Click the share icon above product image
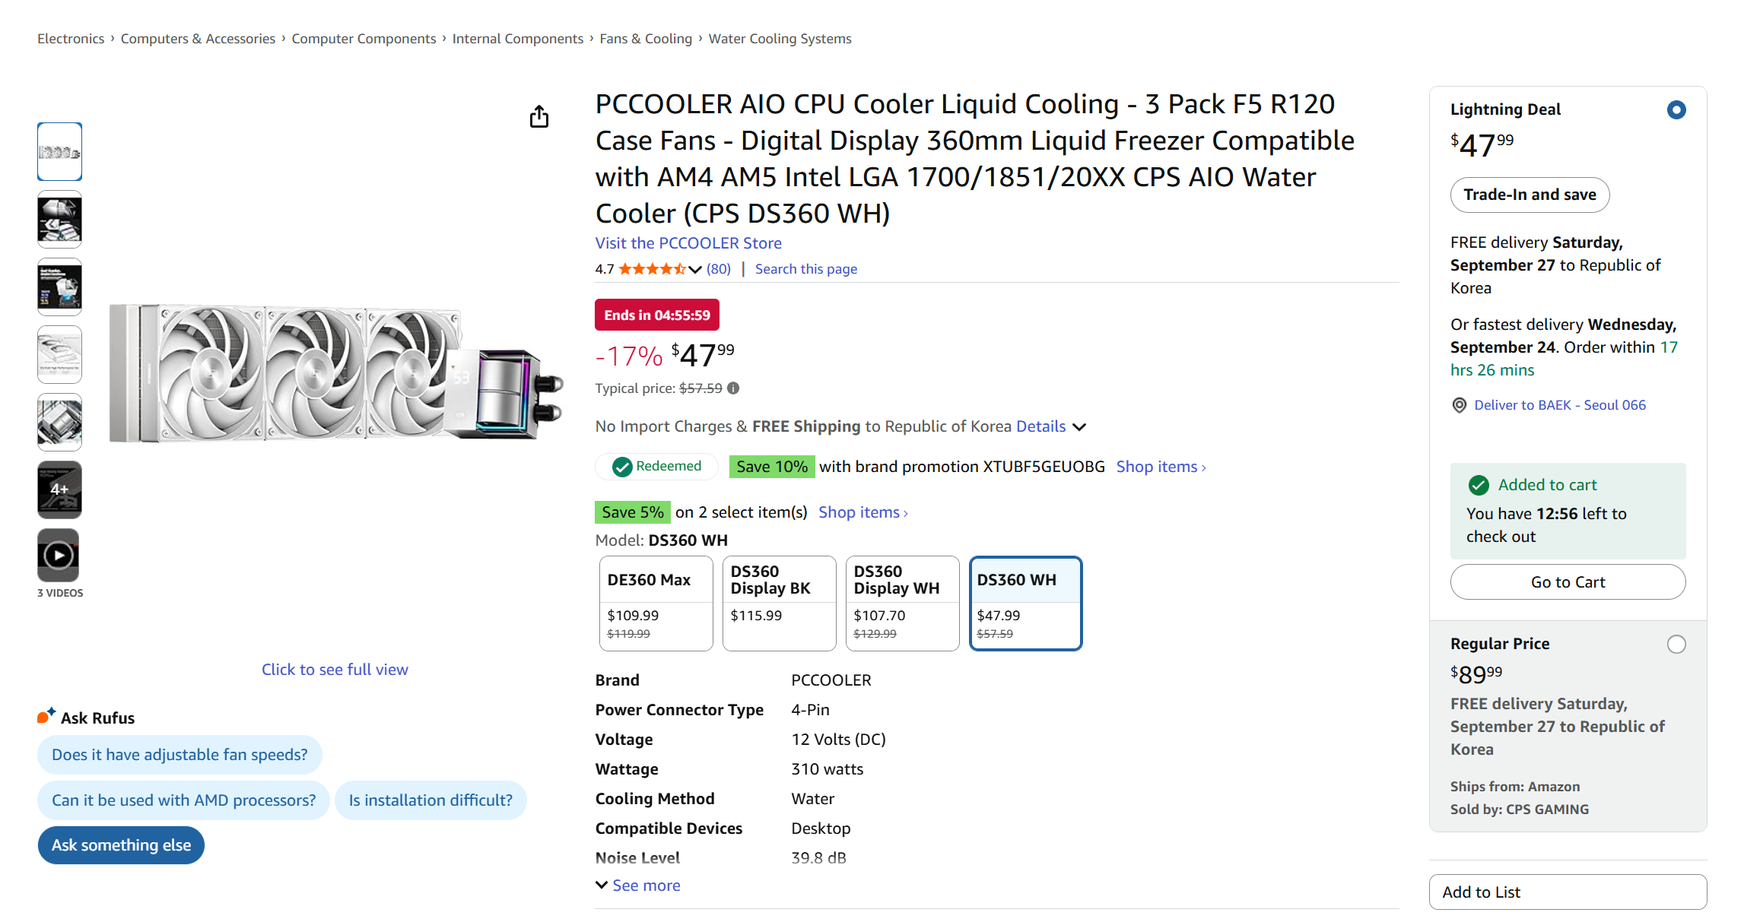 click(x=539, y=117)
